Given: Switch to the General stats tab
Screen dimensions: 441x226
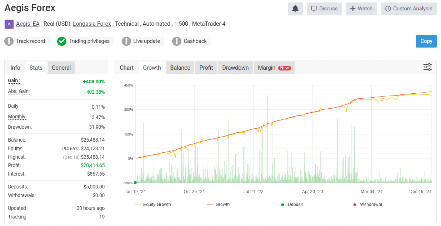Looking at the screenshot, I should click(x=61, y=68).
